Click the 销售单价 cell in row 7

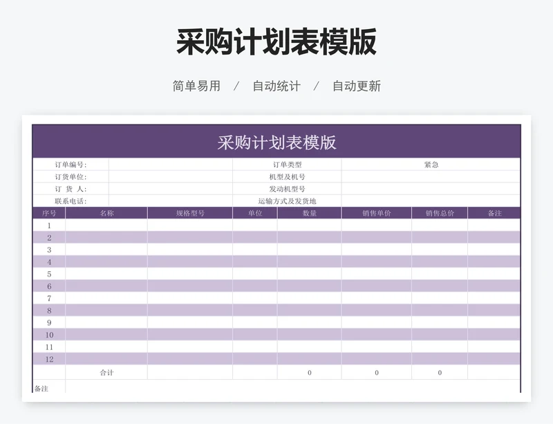376,298
